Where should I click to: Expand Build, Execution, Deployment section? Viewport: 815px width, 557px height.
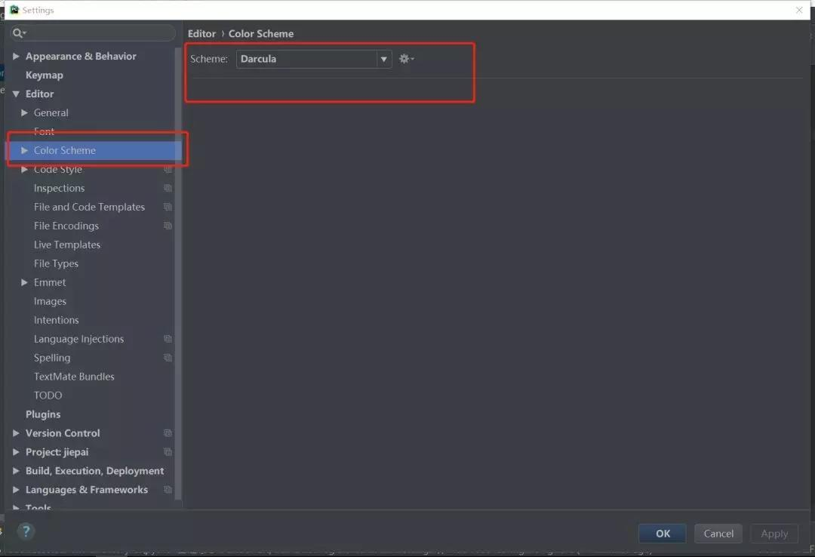(16, 471)
